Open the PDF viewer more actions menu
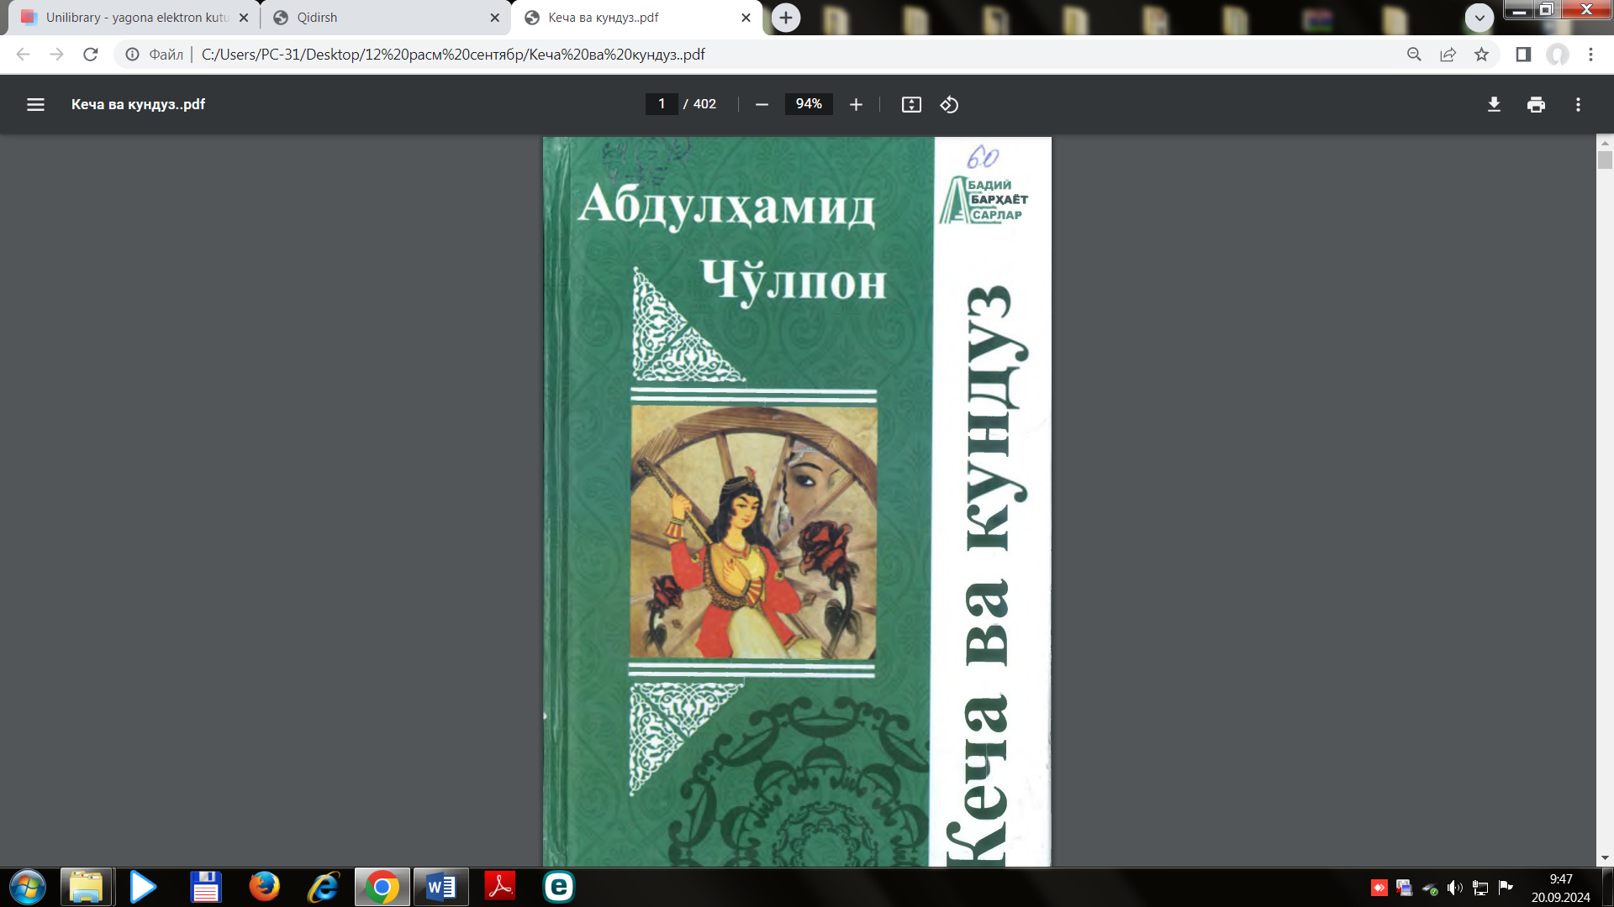Image resolution: width=1614 pixels, height=907 pixels. tap(1578, 104)
